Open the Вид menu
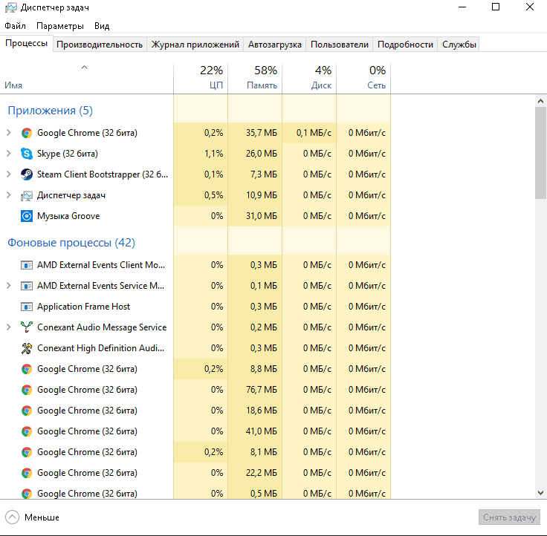The height and width of the screenshot is (536, 547). pos(102,26)
